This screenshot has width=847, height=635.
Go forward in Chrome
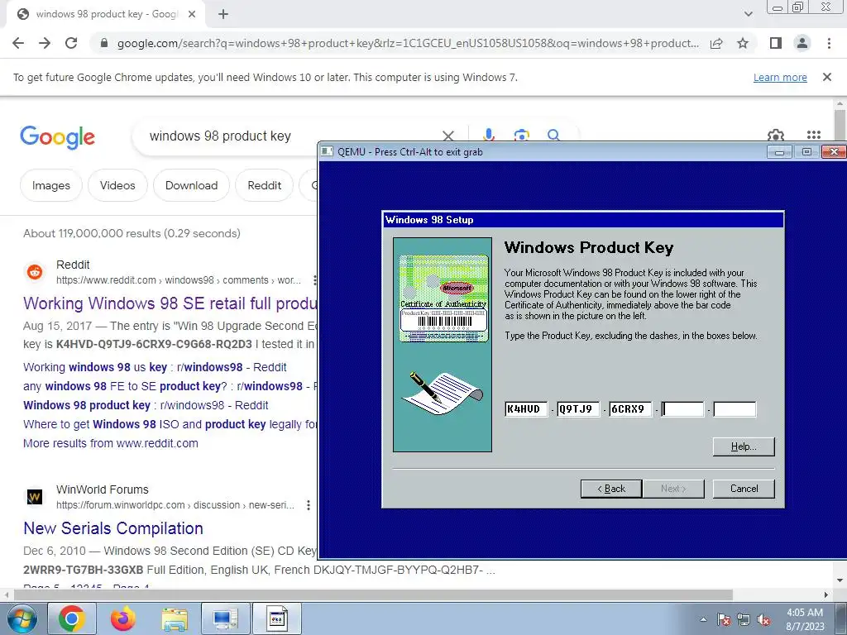(x=45, y=43)
